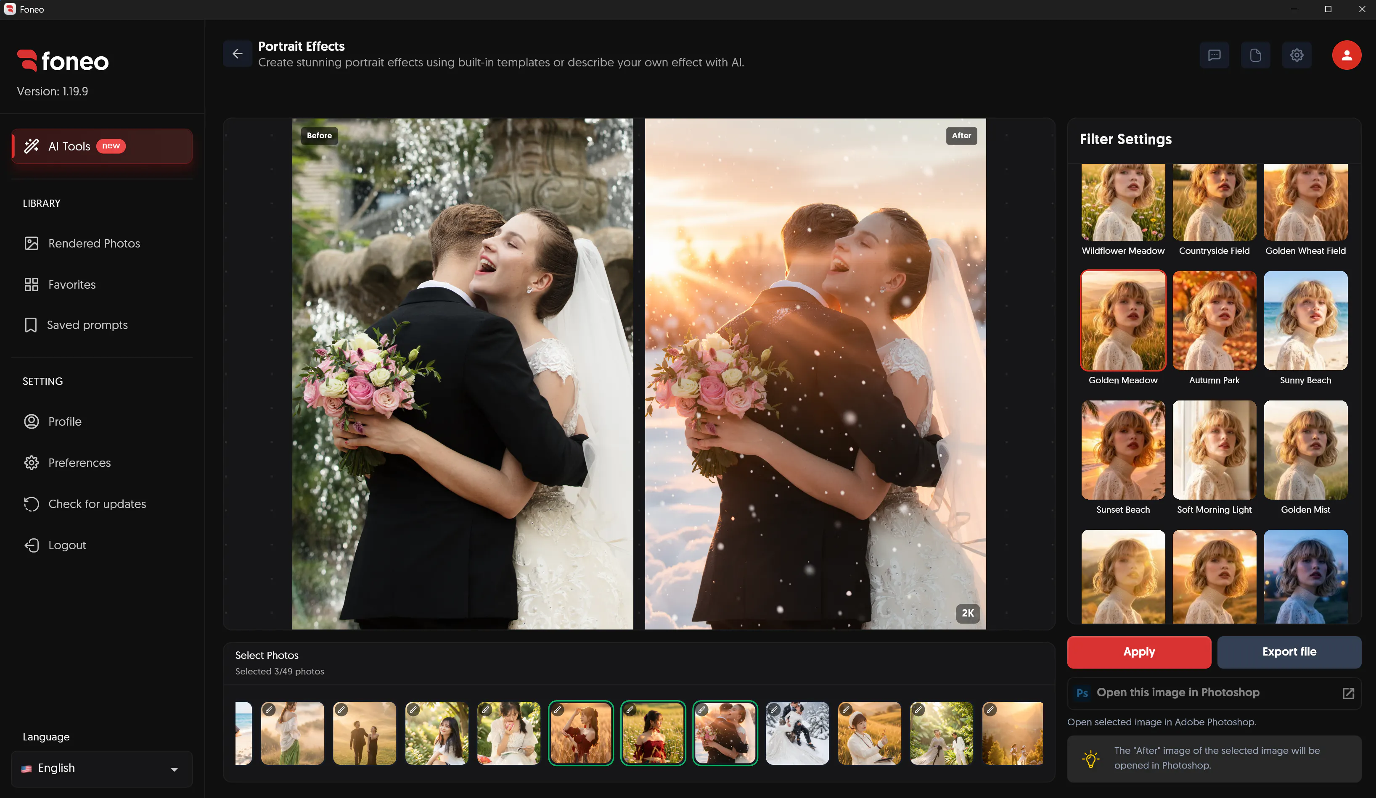Select the snowy wedding couple photo thumbnail
Viewport: 1376px width, 798px height.
coord(796,733)
